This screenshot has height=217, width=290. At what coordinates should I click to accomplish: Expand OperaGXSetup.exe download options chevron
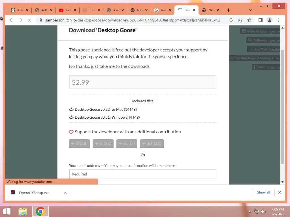[x=65, y=193]
